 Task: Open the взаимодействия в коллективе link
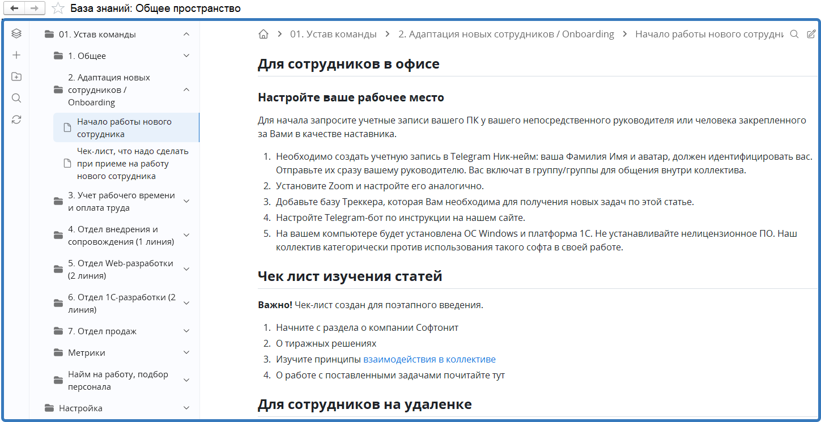pos(429,359)
